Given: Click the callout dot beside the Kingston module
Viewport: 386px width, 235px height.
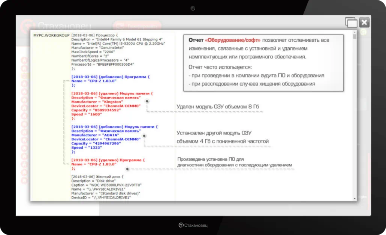Looking at the screenshot, I should point(147,101).
